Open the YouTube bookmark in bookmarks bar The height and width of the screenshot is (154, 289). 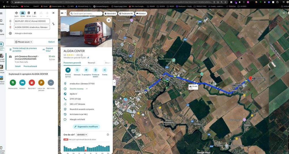pos(25,6)
